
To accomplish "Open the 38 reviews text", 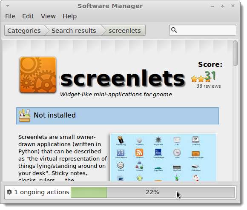I will 208,86.
